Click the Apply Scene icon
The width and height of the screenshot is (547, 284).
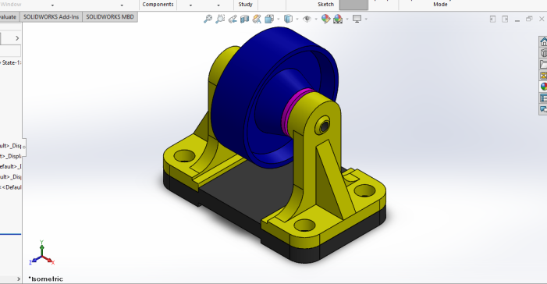(x=338, y=19)
